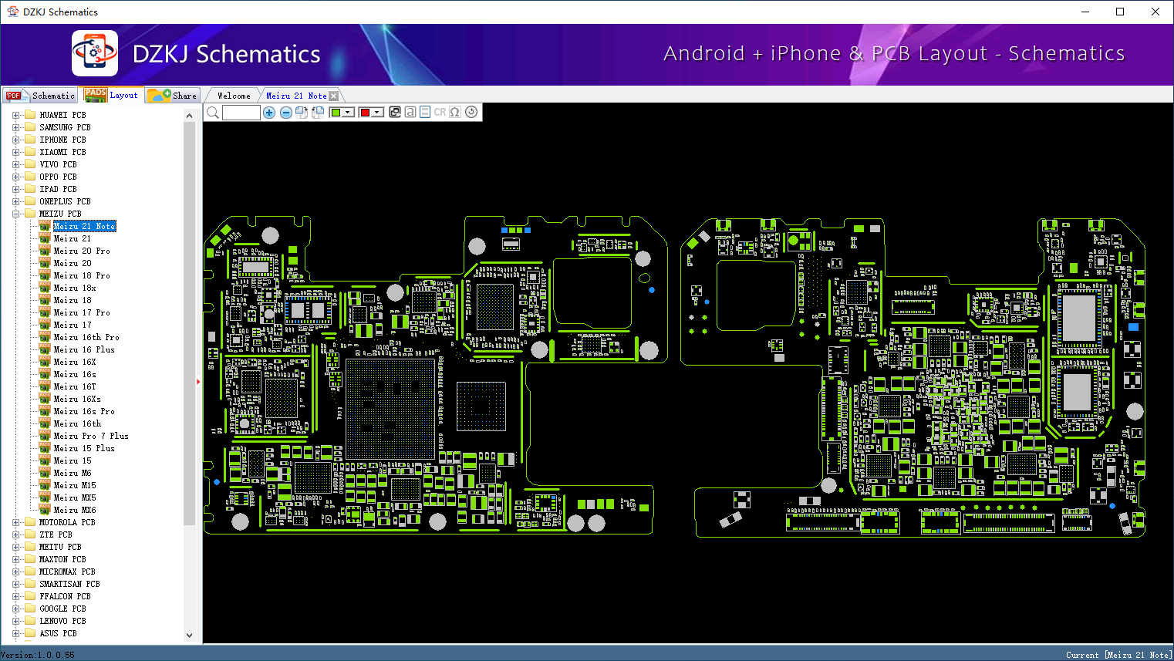Rotate the layout counter-clockwise with the toolbar icon
Viewport: 1174px width, 661px height.
[317, 113]
